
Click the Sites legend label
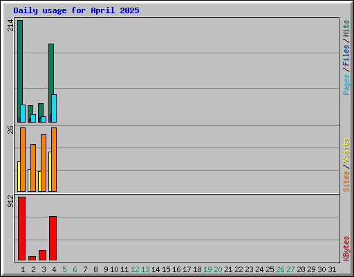pos(346,181)
